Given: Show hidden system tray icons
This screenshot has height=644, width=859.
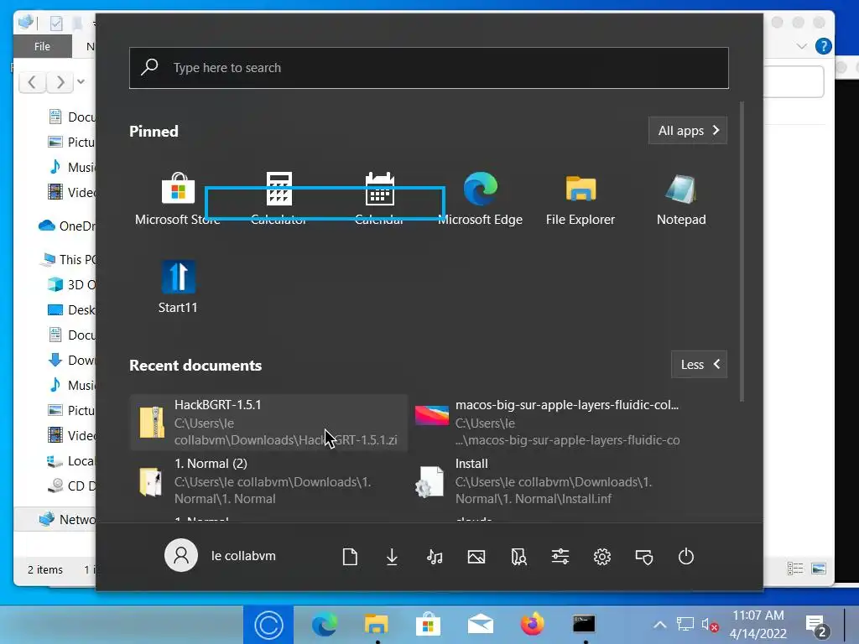Looking at the screenshot, I should coord(660,625).
